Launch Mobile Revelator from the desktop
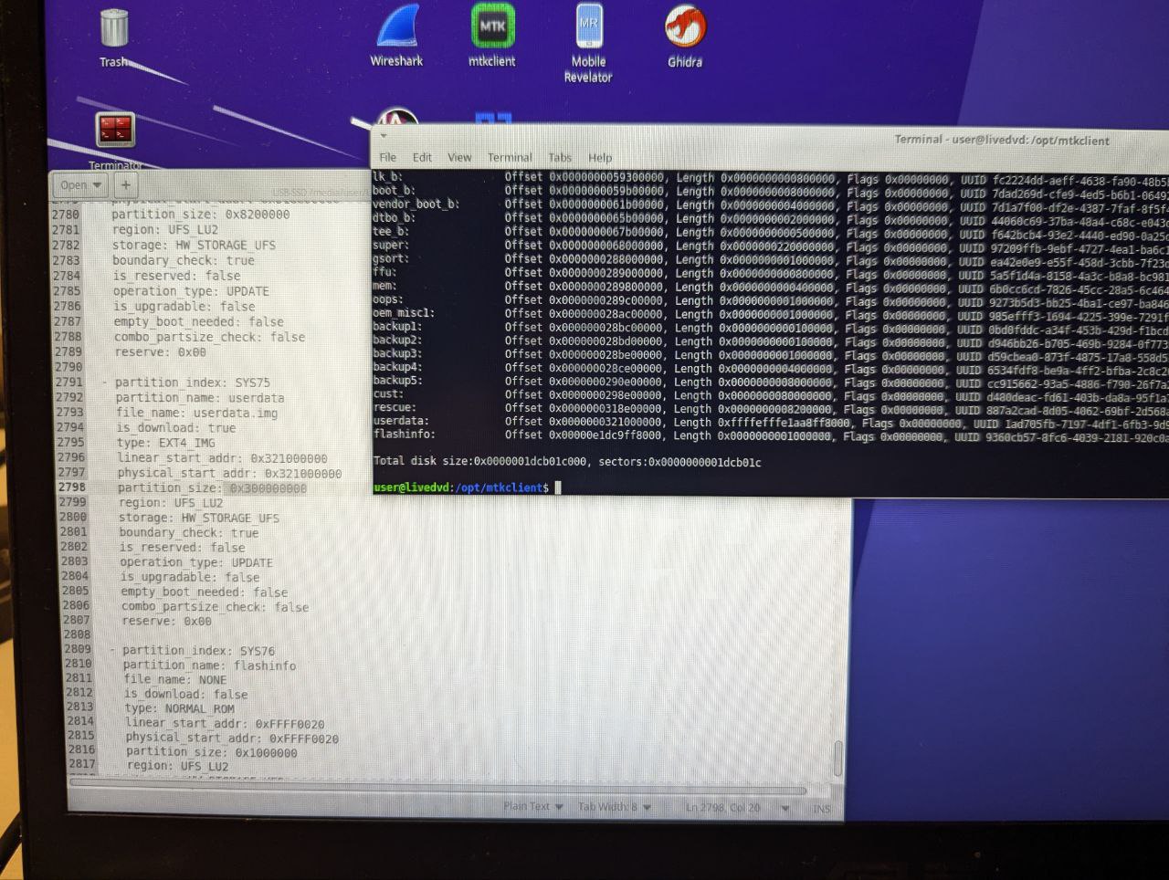1169x880 pixels. pos(588,44)
